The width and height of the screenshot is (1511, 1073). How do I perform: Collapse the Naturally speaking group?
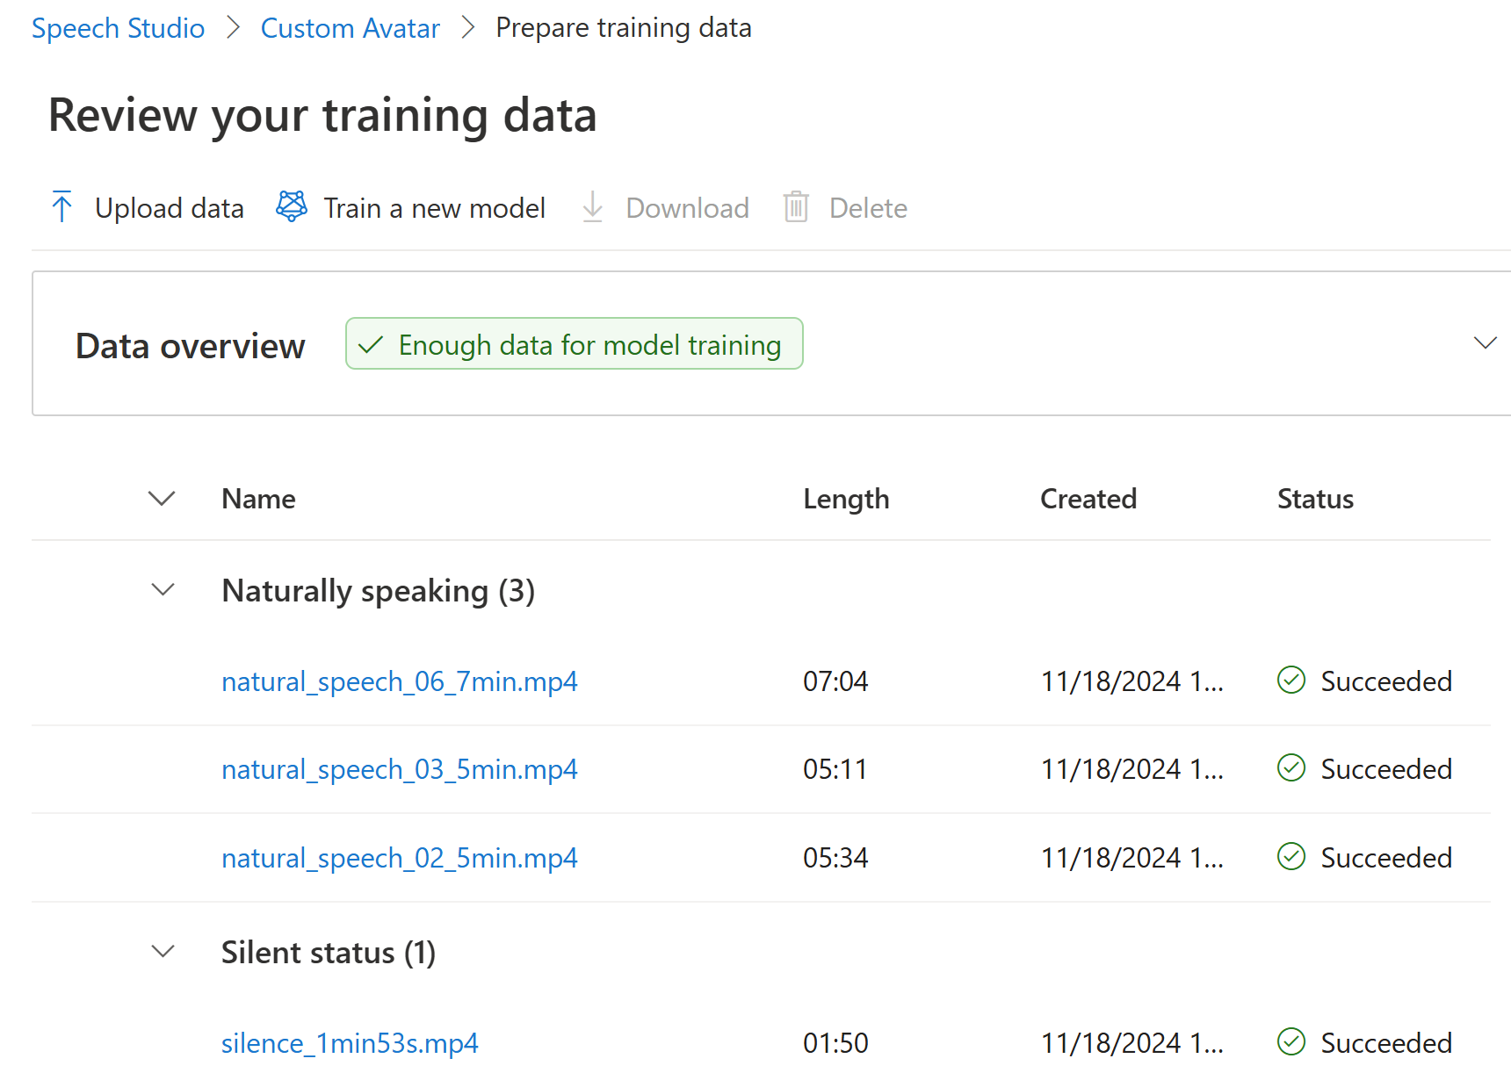(x=163, y=590)
